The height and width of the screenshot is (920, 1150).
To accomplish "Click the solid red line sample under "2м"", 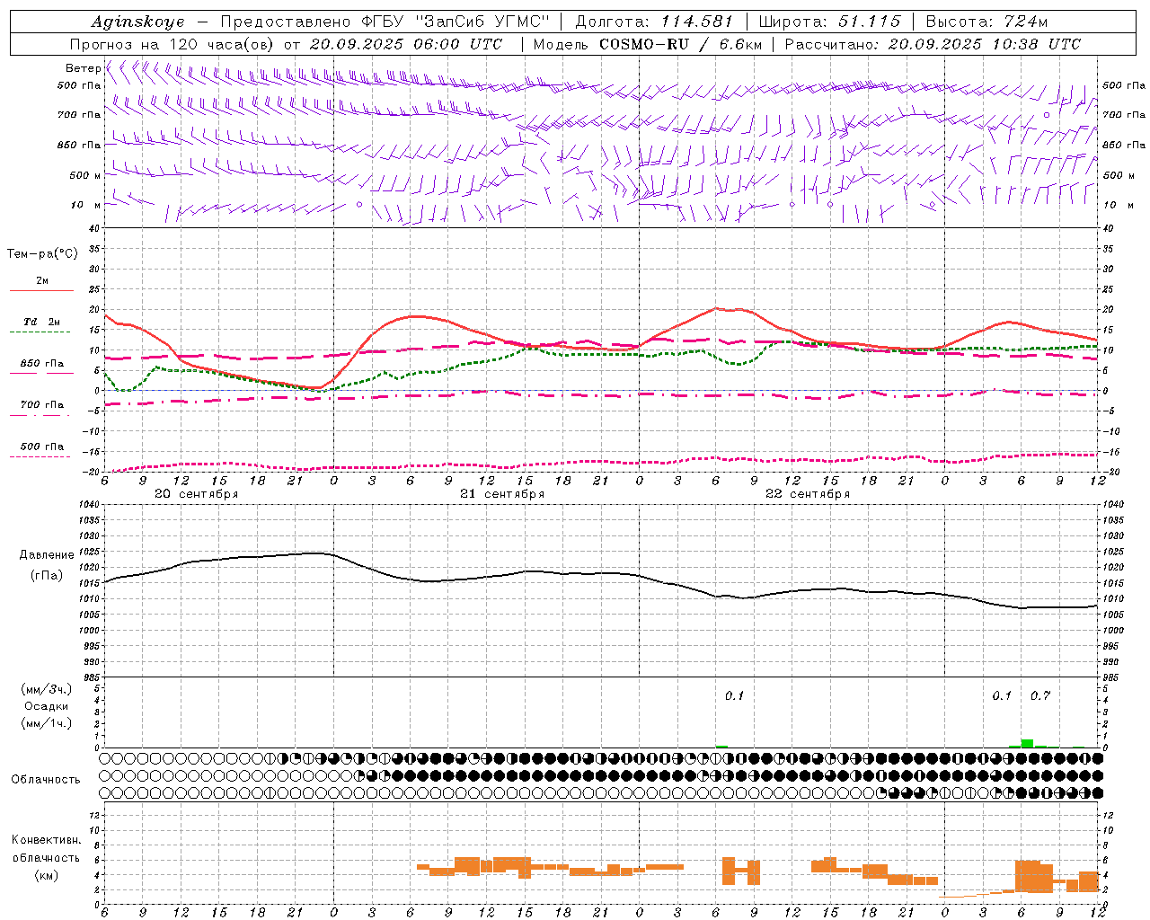I will pos(41,291).
